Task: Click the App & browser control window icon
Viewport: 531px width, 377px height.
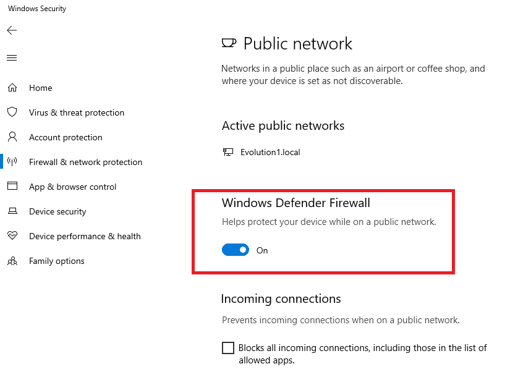Action: (x=12, y=186)
